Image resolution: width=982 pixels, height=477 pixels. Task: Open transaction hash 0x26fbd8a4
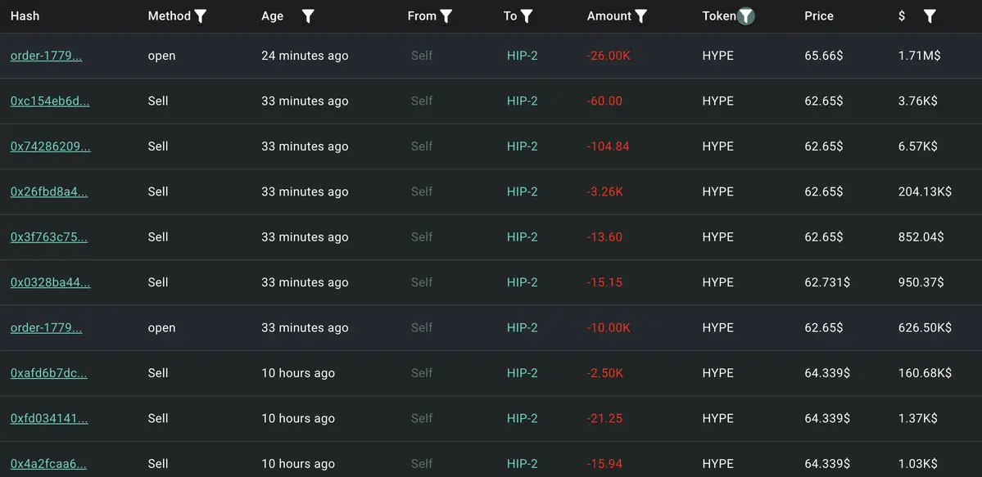[49, 191]
